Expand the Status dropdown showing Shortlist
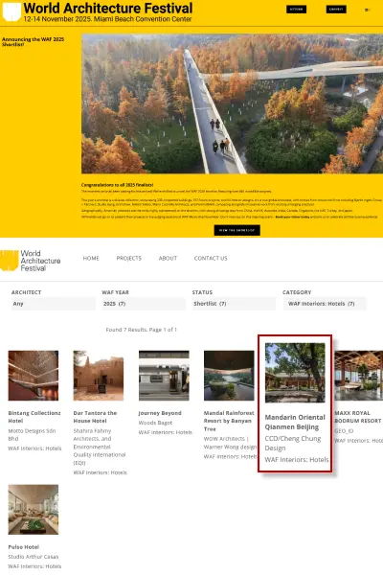This screenshot has height=575, width=383. point(234,304)
